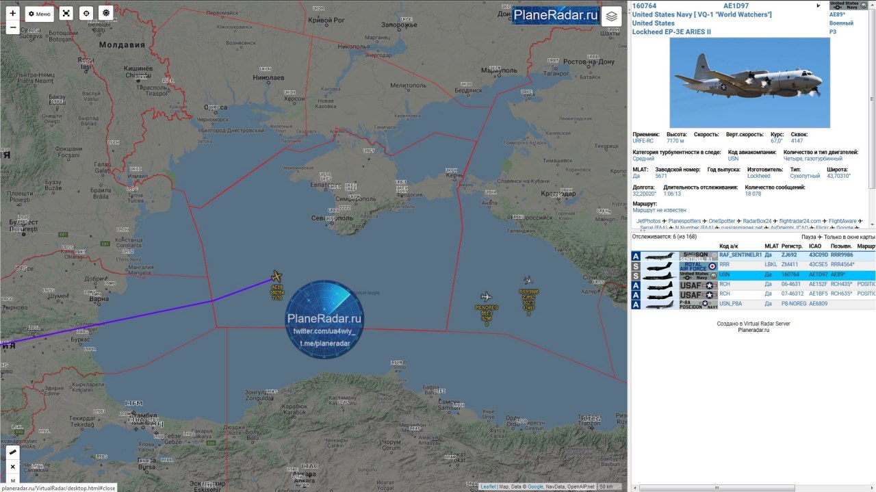Screen dimensions: 876x492
Task: Click the USAF flag in 06-4631 row
Action: tap(698, 285)
